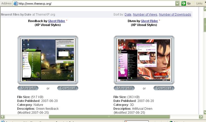Image resolution: width=206 pixels, height=122 pixels.
Task: Open Ghost Rider profile under Reedback
Action: tap(56, 21)
